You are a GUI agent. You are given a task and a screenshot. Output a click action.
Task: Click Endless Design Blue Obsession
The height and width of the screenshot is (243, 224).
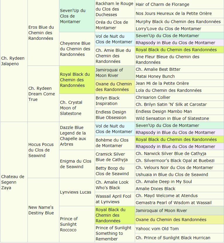[x=115, y=115]
